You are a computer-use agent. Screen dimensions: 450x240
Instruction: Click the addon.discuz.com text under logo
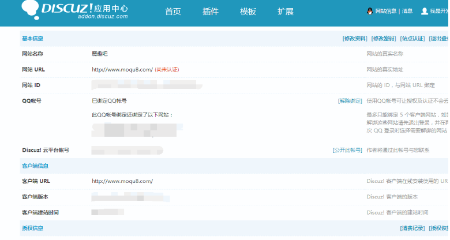click(x=103, y=17)
